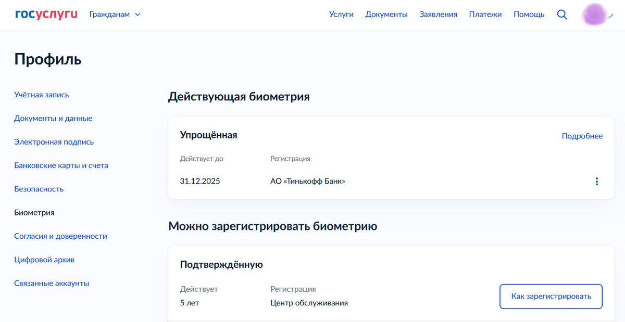Open the Услуги menu item

341,14
